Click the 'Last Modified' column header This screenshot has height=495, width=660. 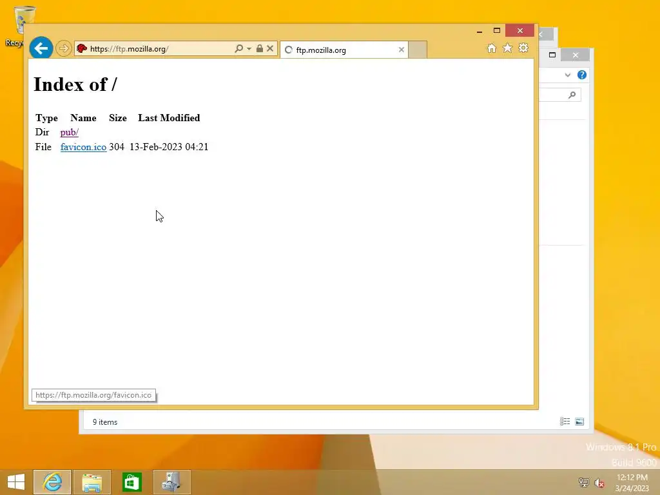(x=169, y=118)
